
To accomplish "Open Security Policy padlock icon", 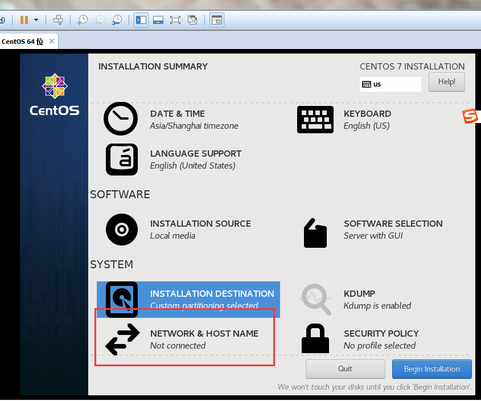I will click(315, 338).
